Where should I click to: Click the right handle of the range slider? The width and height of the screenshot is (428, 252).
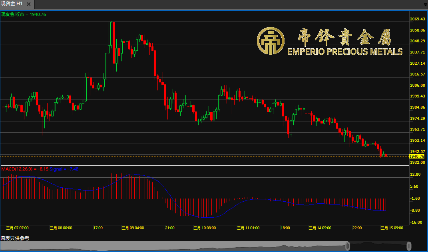point(409,246)
